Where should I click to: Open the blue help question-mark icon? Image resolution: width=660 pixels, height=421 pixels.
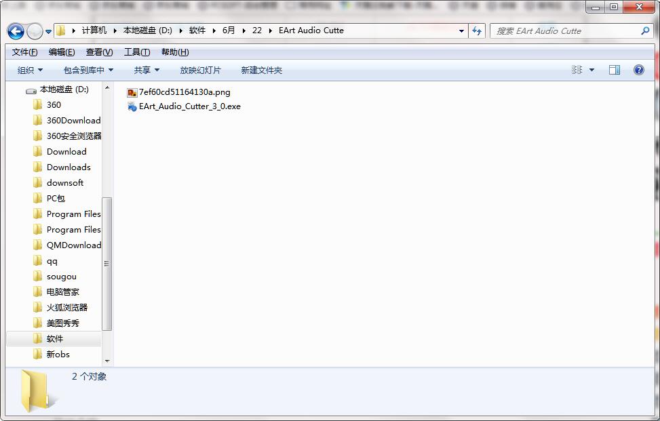pos(638,70)
